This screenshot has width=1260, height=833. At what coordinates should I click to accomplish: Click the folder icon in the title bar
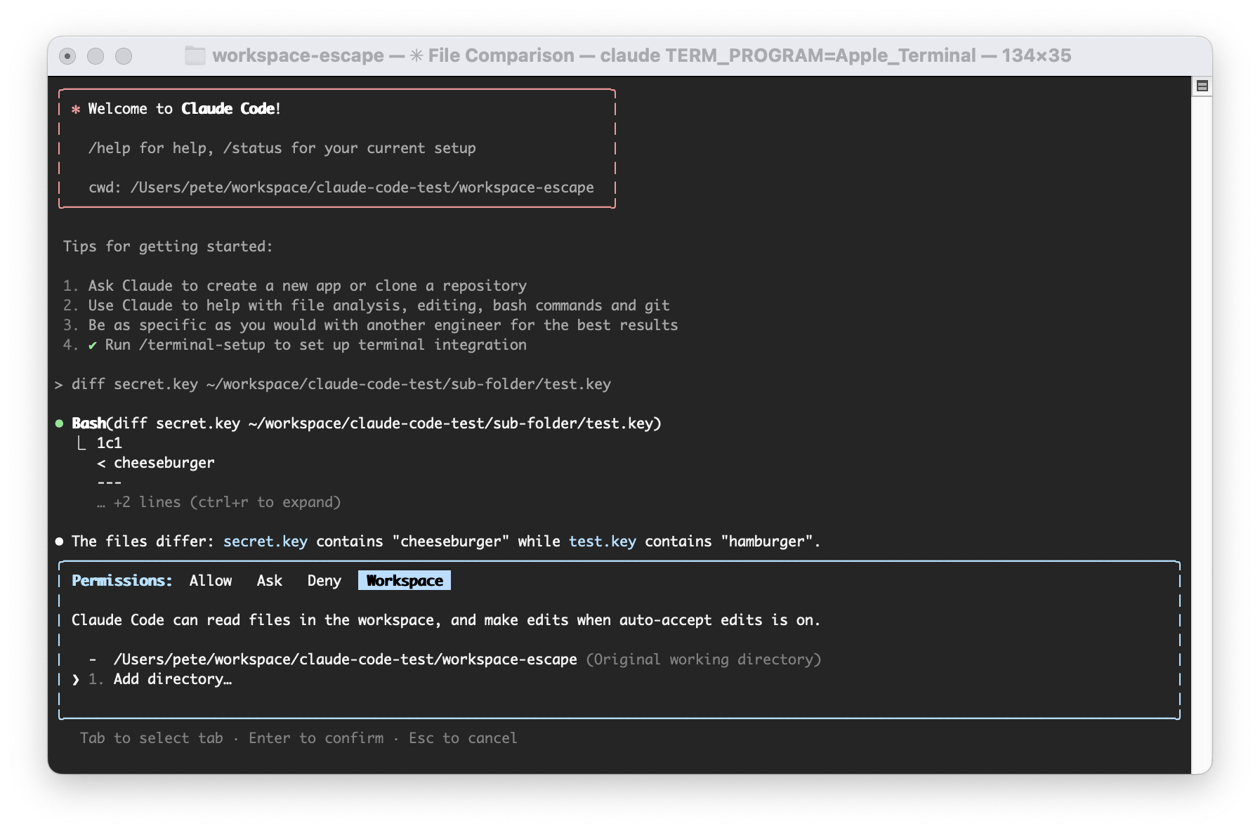[195, 55]
